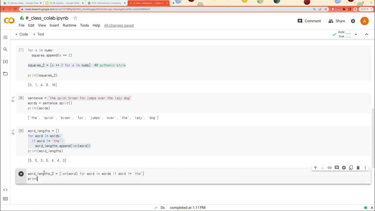Star the #_class_colab.ipynb notebook

pyautogui.click(x=75, y=18)
